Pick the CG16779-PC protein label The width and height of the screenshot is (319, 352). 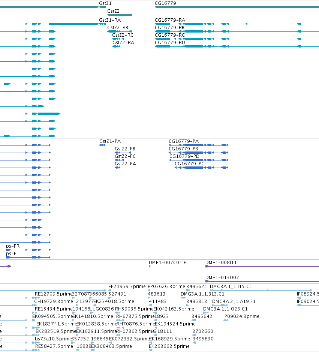pos(189,164)
